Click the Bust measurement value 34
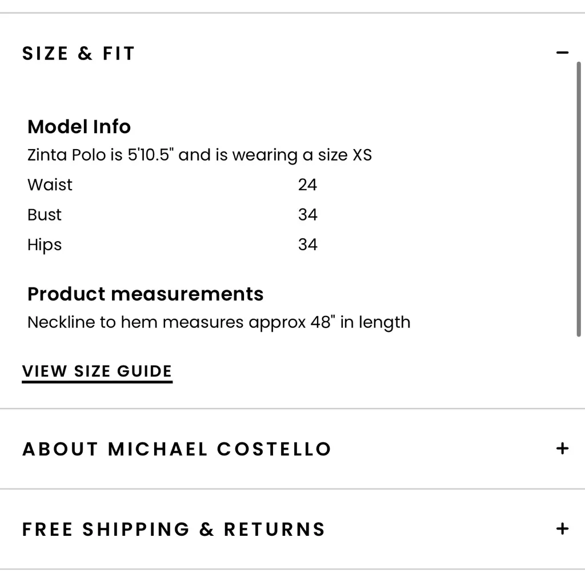This screenshot has width=585, height=585. pos(308,214)
